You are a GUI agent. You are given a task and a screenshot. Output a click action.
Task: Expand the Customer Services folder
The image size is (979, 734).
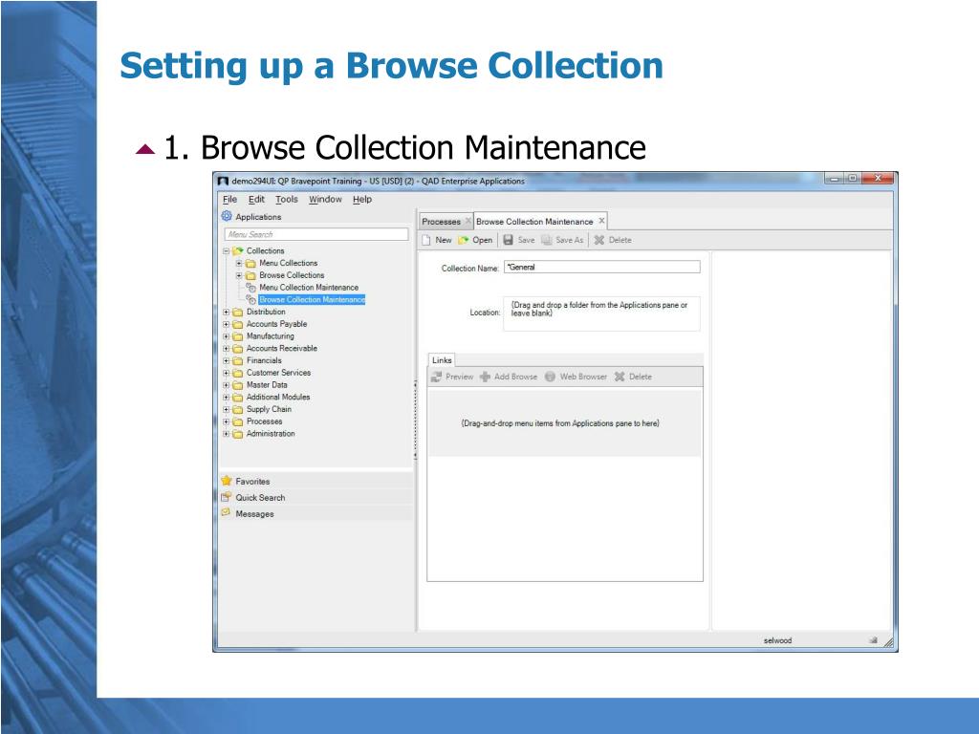pos(226,374)
